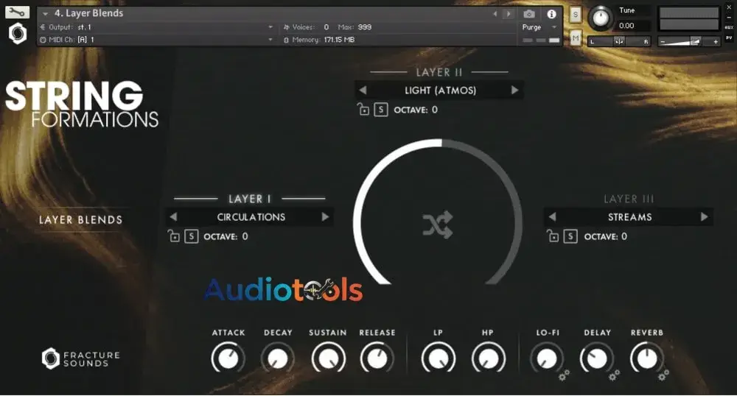
Task: Click the Max voices value 999
Action: click(364, 27)
